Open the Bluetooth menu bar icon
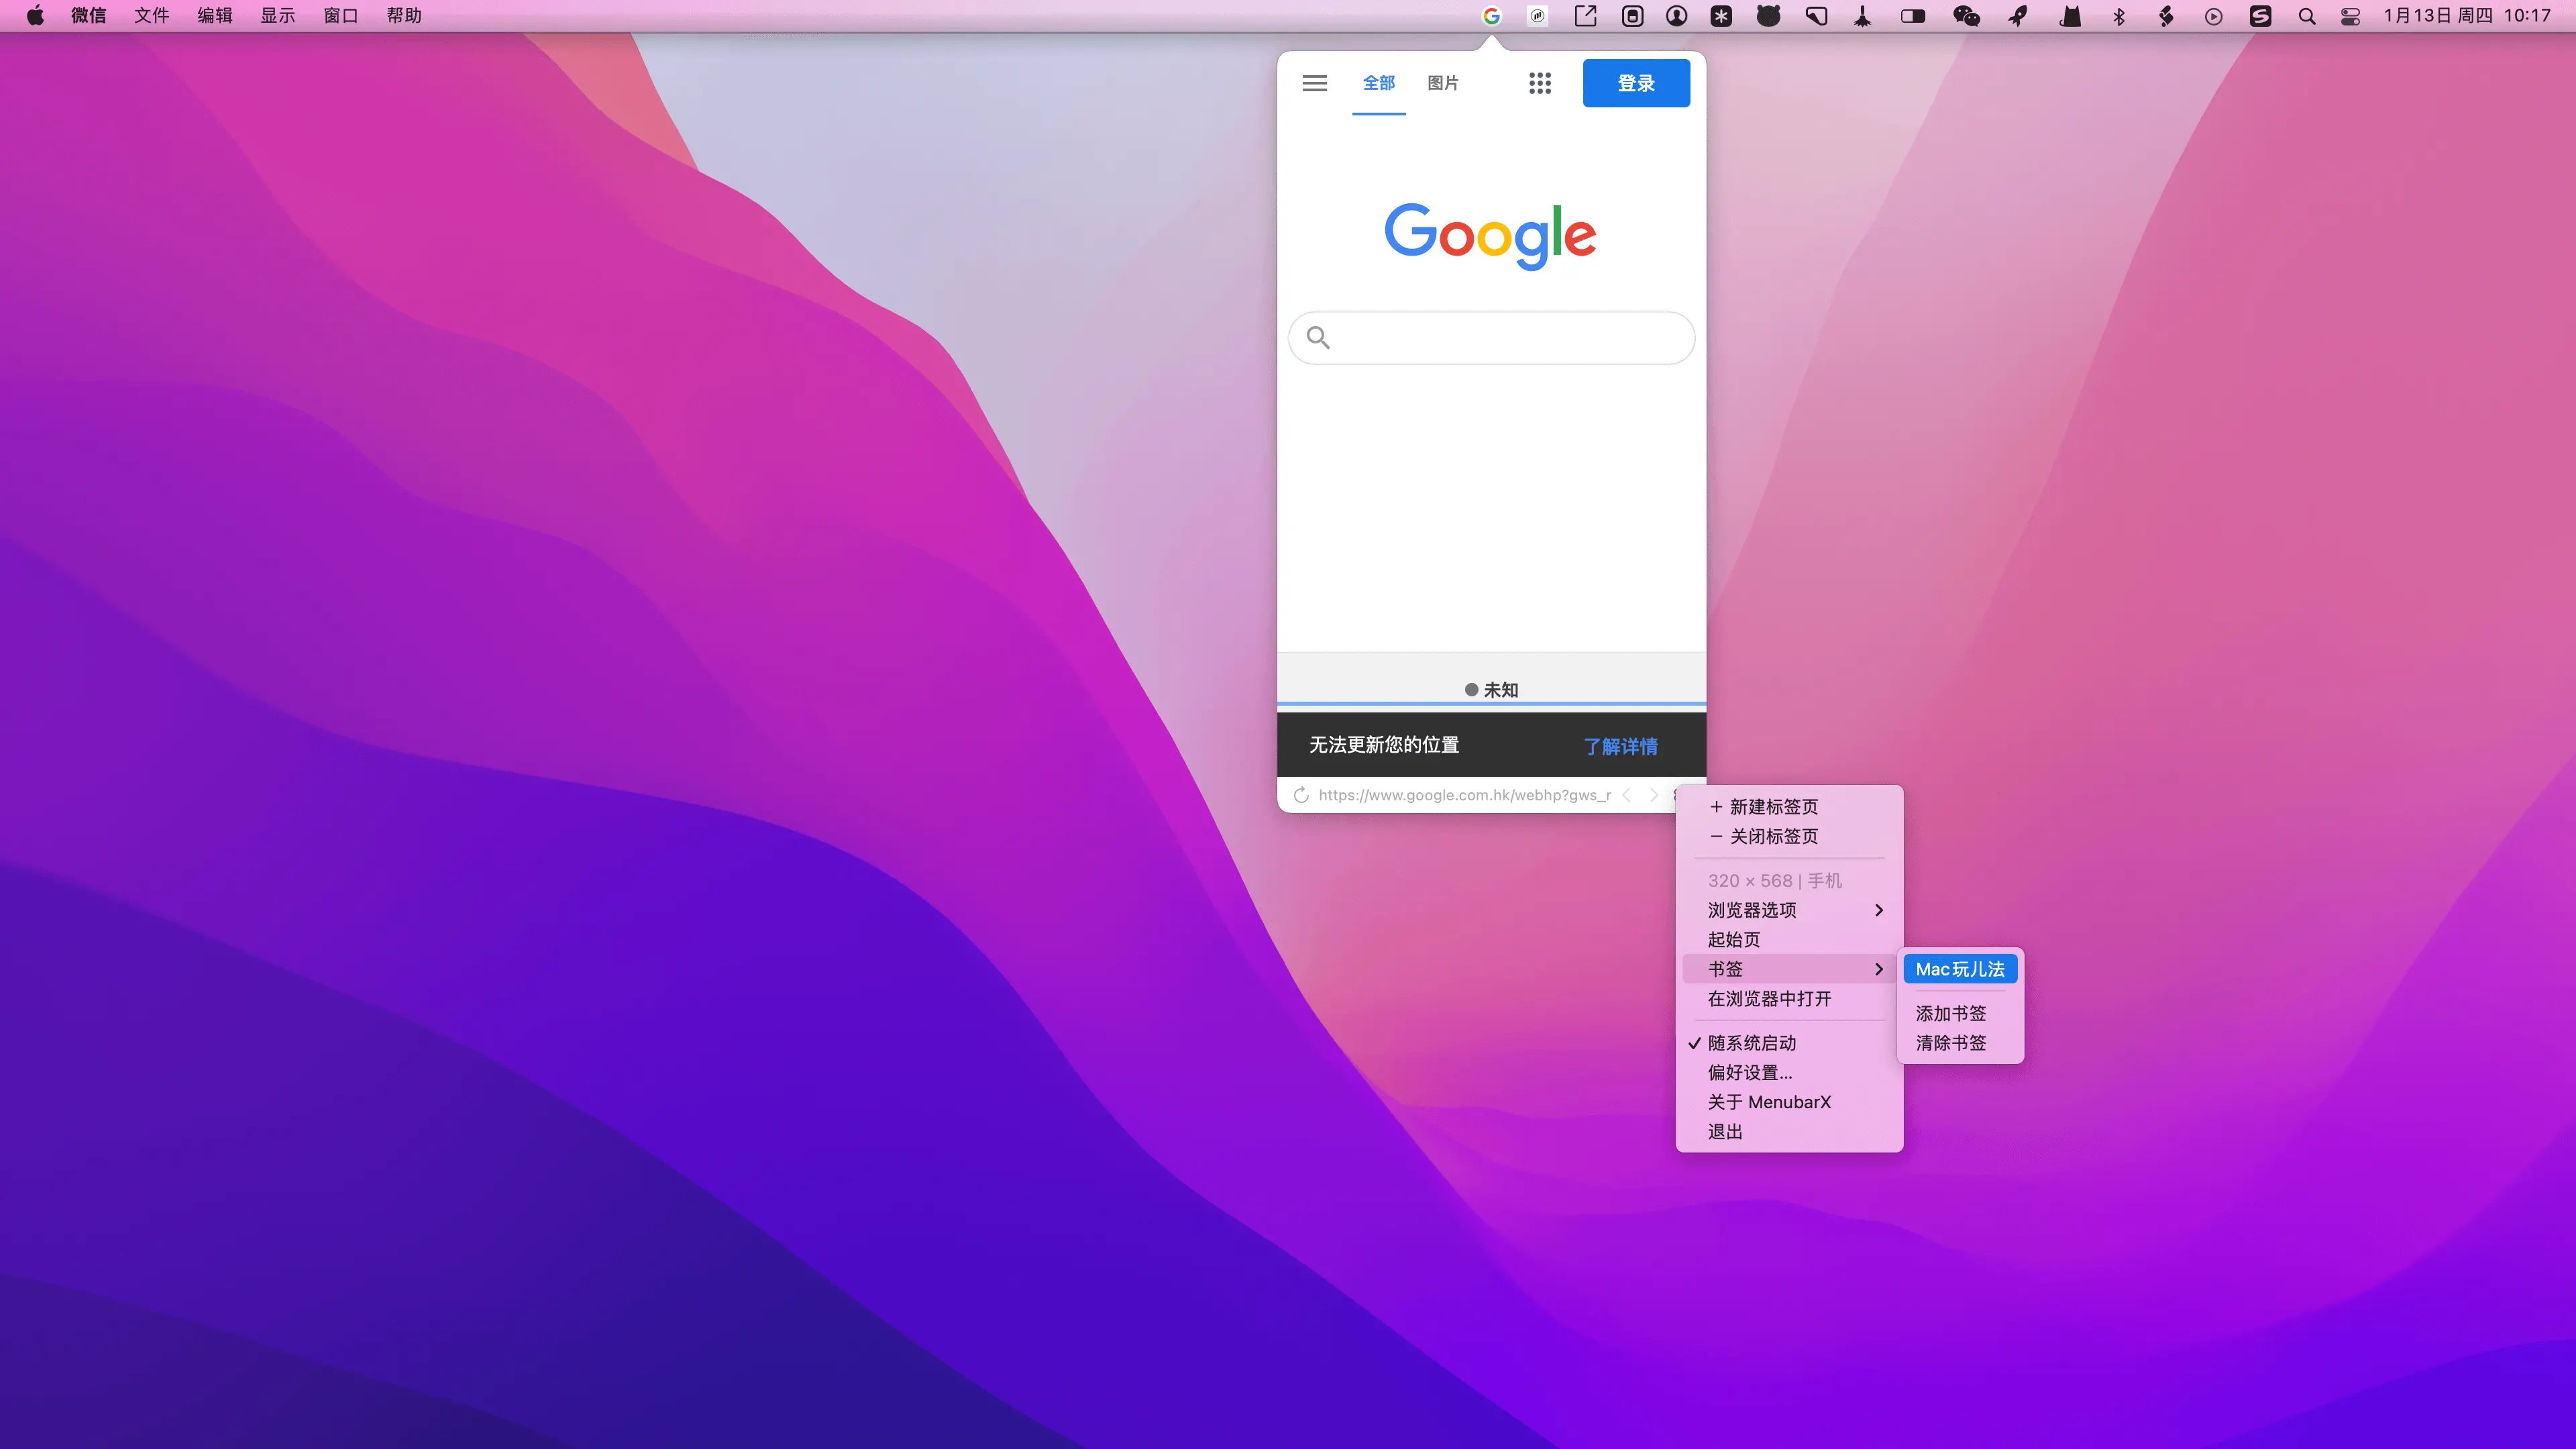This screenshot has width=2576, height=1449. 2118,16
